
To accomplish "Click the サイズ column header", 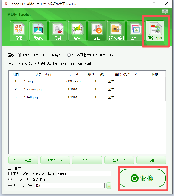I will [74, 74].
